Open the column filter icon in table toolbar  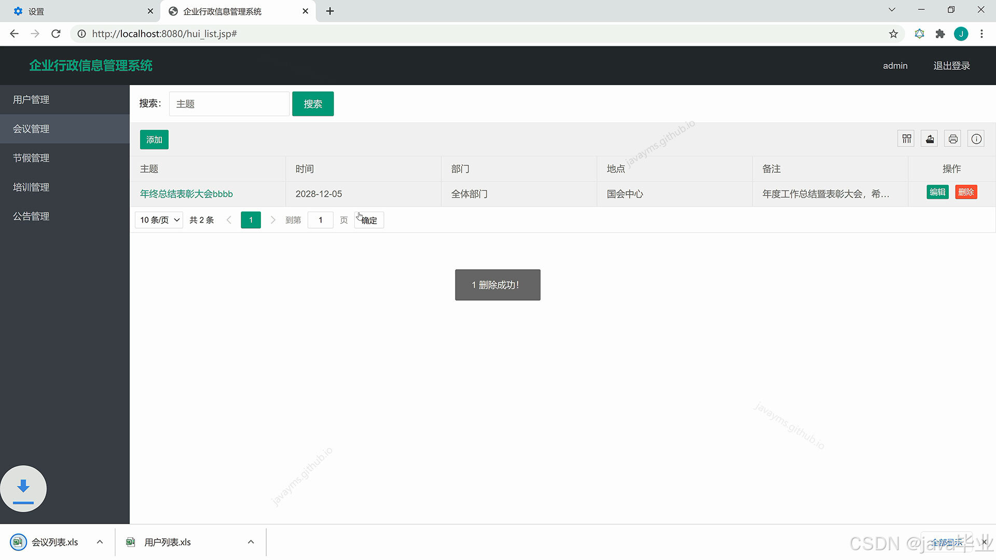tap(906, 139)
